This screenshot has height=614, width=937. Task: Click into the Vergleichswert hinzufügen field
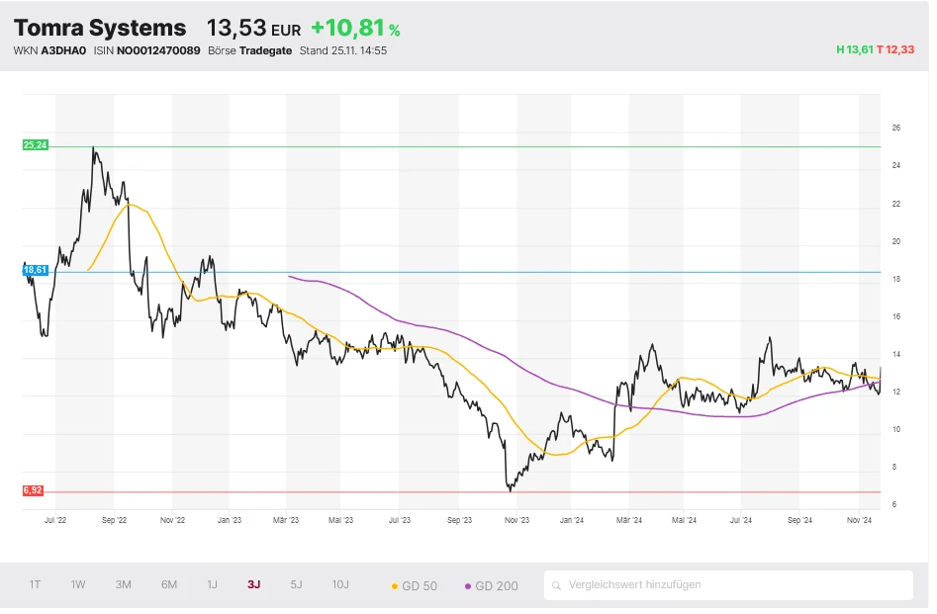pos(732,585)
